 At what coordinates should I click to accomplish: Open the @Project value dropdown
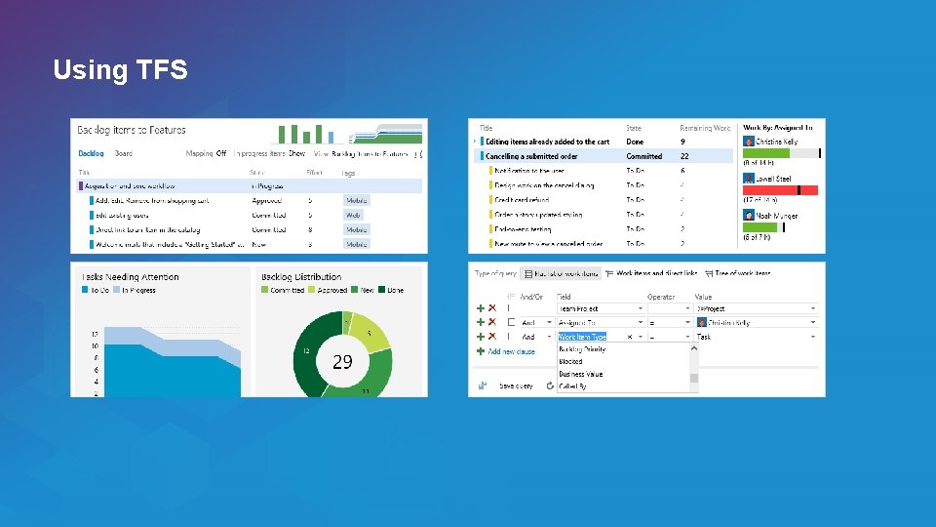[813, 309]
